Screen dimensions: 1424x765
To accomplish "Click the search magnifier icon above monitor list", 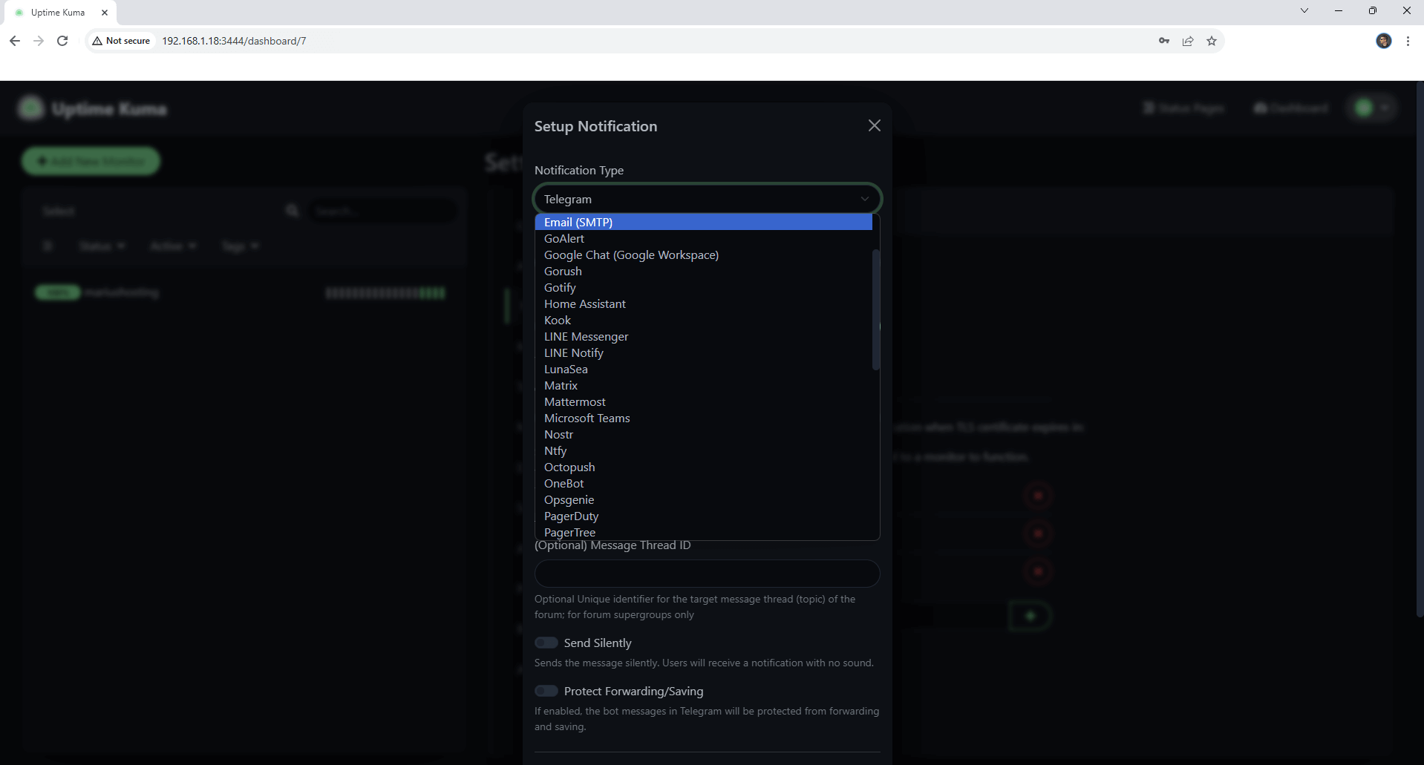I will [292, 210].
